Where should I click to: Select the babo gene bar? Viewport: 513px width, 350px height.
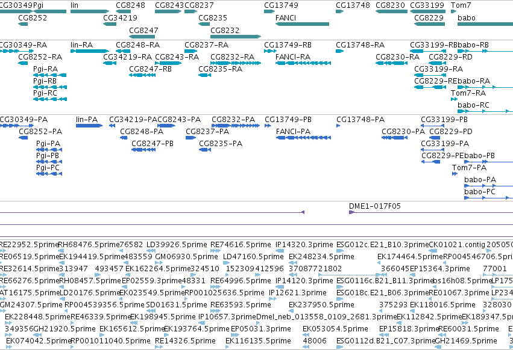point(485,24)
